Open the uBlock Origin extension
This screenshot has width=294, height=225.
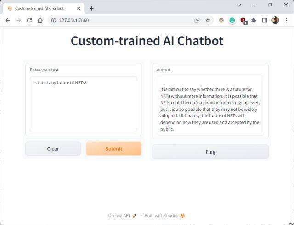point(243,21)
